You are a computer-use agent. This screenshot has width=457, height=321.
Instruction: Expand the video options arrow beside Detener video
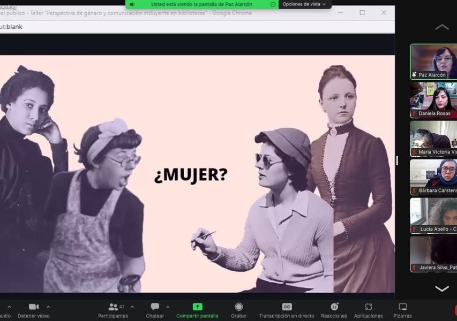coord(48,307)
